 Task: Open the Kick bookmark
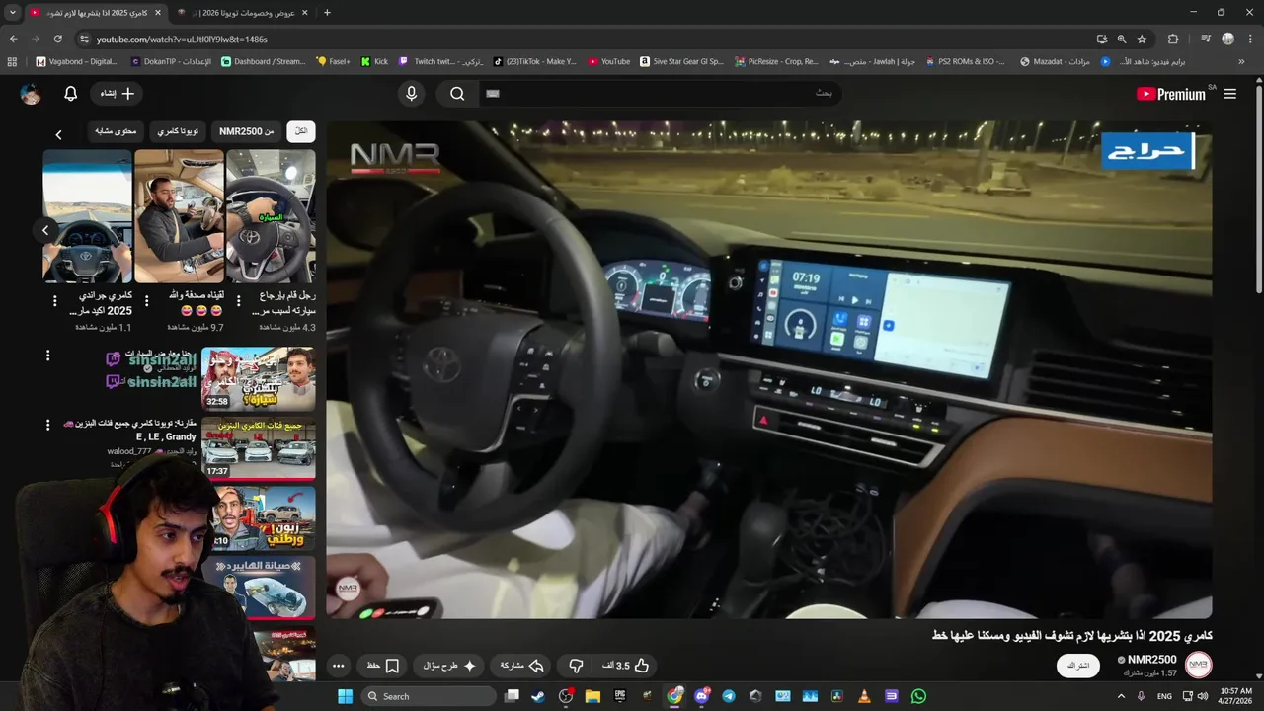[x=374, y=61]
